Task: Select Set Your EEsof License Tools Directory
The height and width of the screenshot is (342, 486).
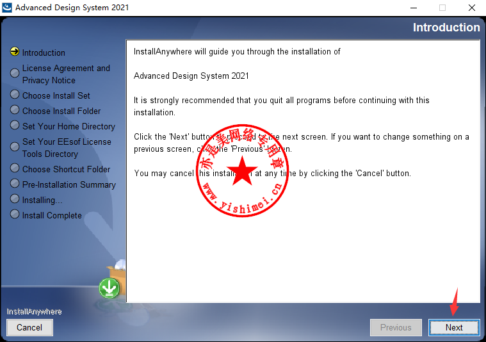Action: click(x=67, y=148)
